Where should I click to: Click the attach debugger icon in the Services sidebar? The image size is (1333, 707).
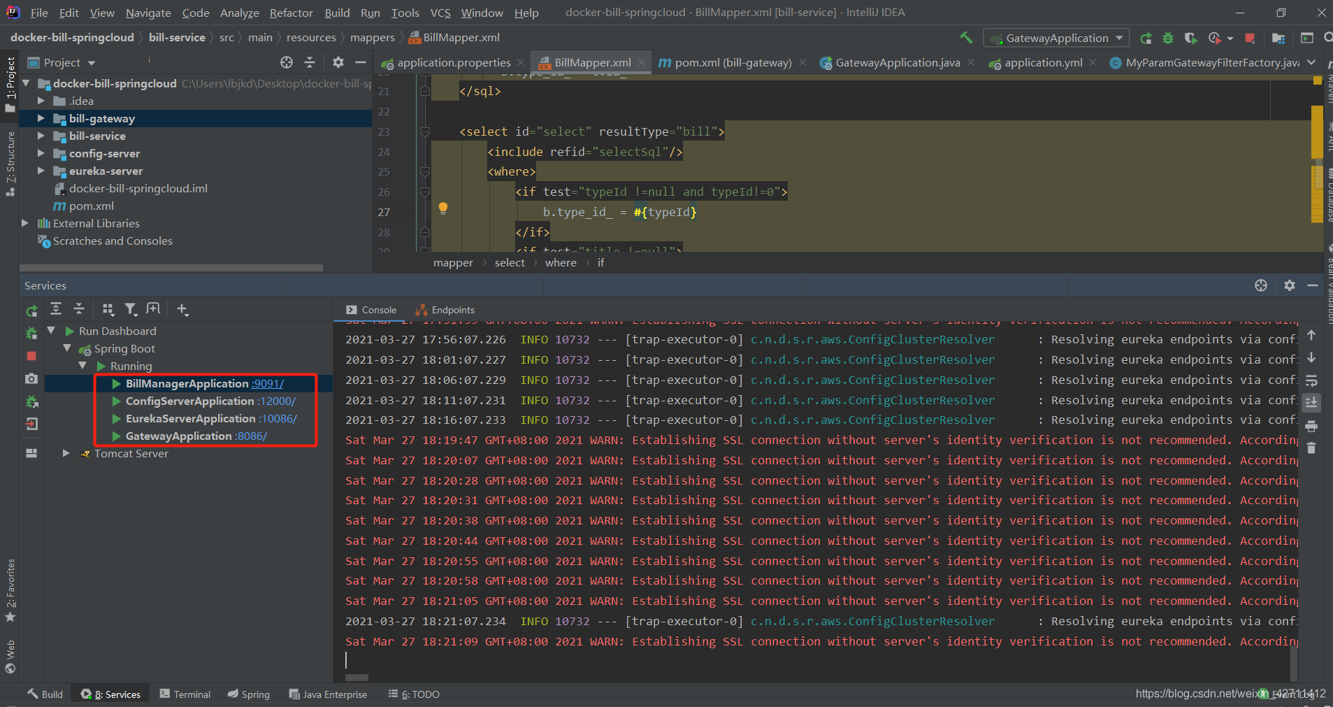click(x=31, y=401)
